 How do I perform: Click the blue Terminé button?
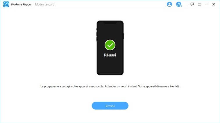pyautogui.click(x=110, y=106)
